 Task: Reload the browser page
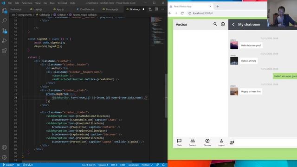[x=182, y=13]
